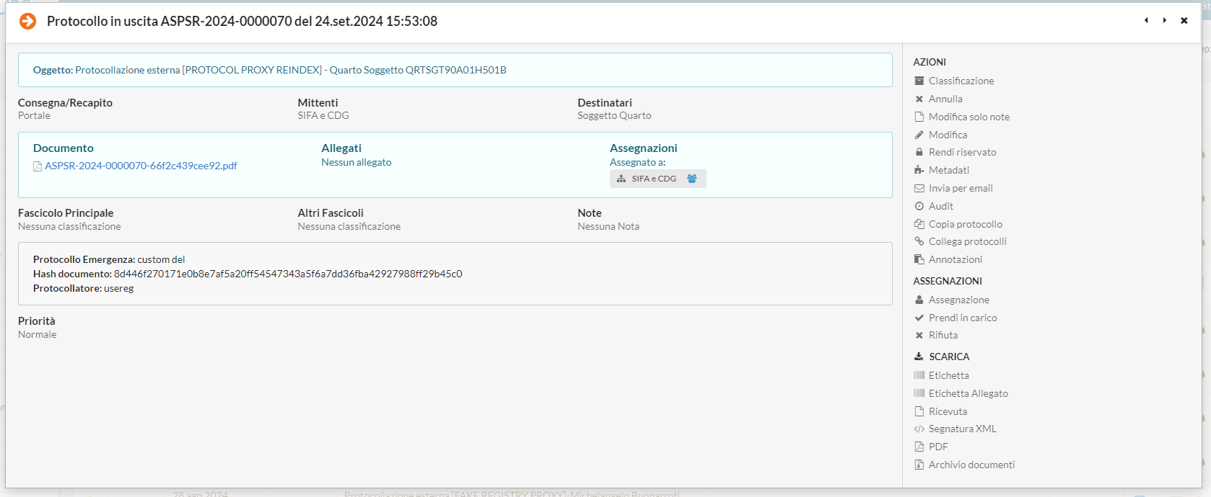
Task: Click the Audit clock icon
Action: tap(919, 206)
